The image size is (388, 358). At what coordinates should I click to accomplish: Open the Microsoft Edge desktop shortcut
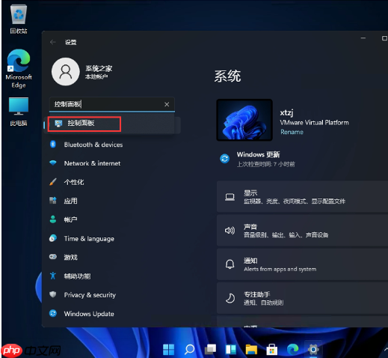19,68
